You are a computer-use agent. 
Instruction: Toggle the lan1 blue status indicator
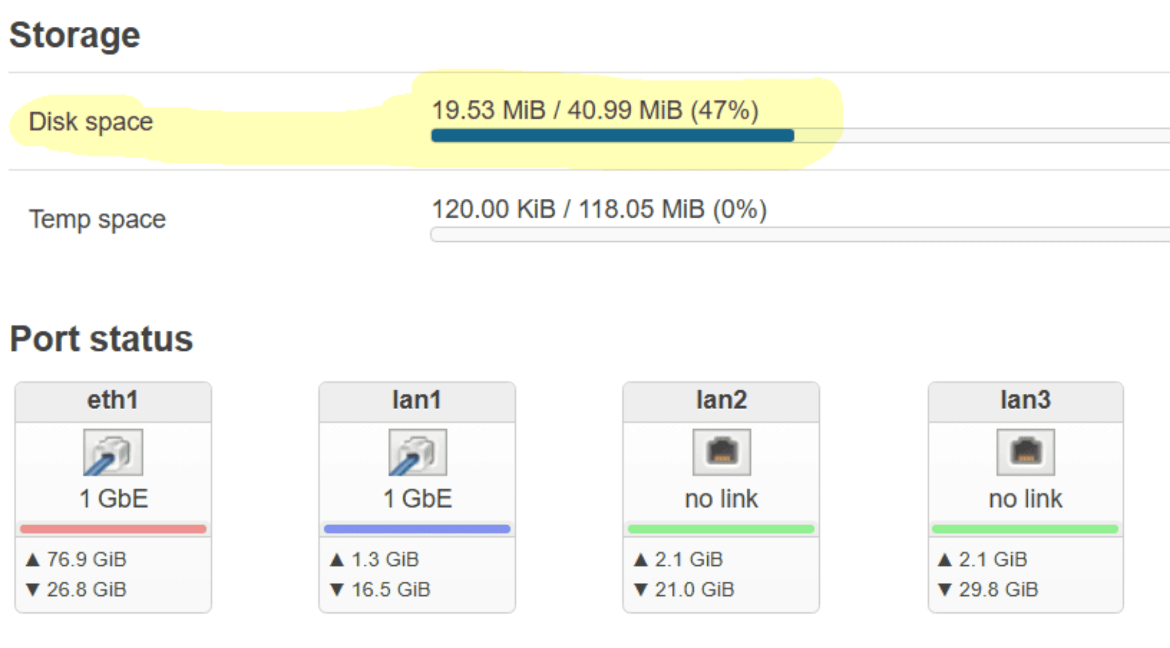[417, 529]
